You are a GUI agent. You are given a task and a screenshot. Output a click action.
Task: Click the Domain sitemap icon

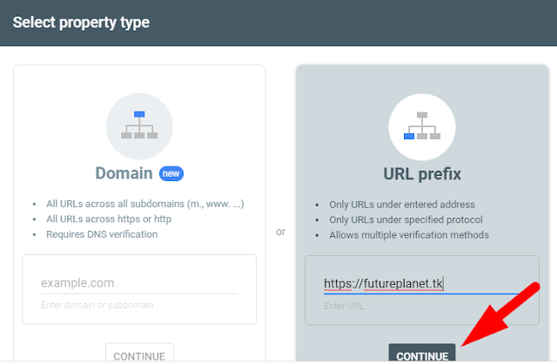click(x=139, y=126)
